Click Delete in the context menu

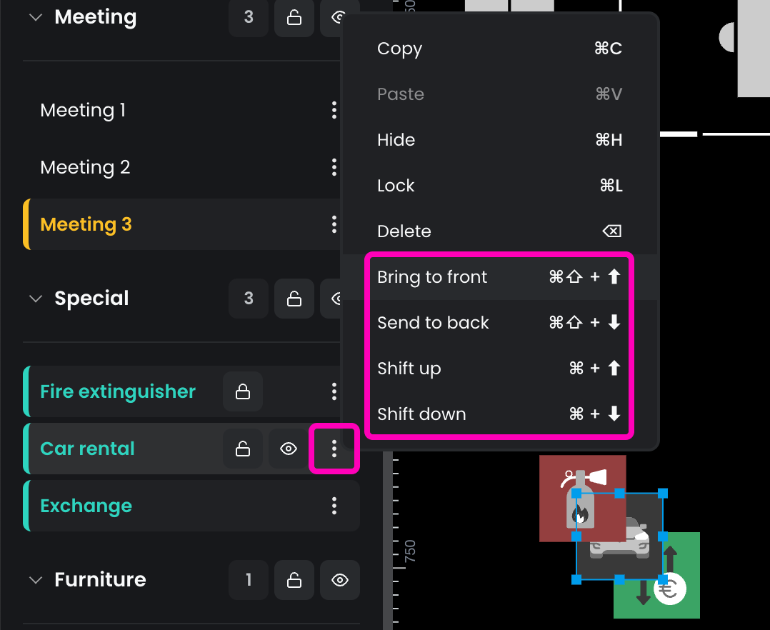[x=404, y=231]
